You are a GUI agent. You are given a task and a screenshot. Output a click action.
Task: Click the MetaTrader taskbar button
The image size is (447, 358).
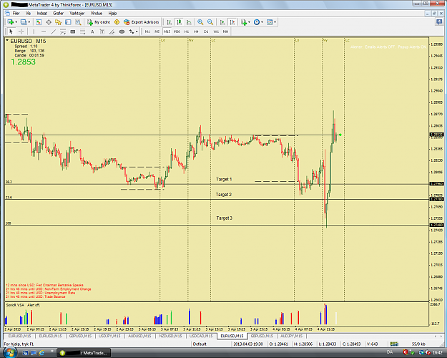click(84, 353)
